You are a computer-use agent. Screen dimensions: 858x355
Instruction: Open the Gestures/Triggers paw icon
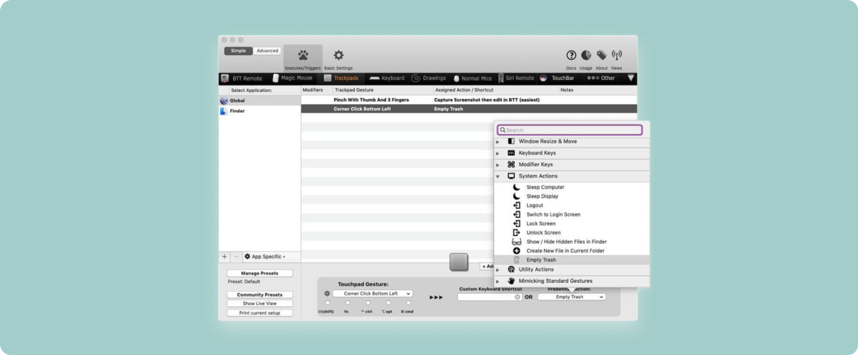point(303,56)
